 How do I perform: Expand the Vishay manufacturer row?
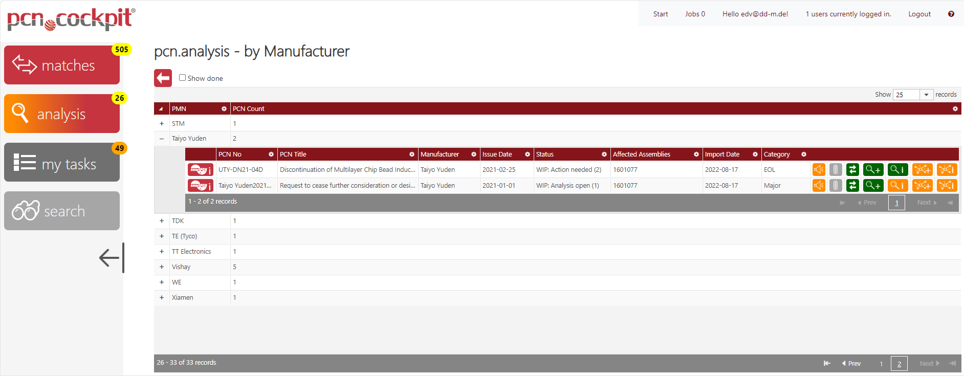pyautogui.click(x=162, y=267)
